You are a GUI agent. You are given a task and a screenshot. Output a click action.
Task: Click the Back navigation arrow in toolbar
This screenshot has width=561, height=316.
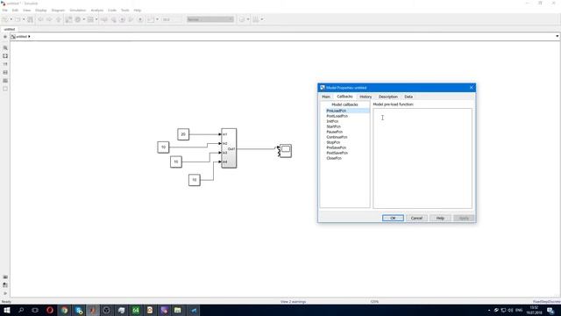40,19
